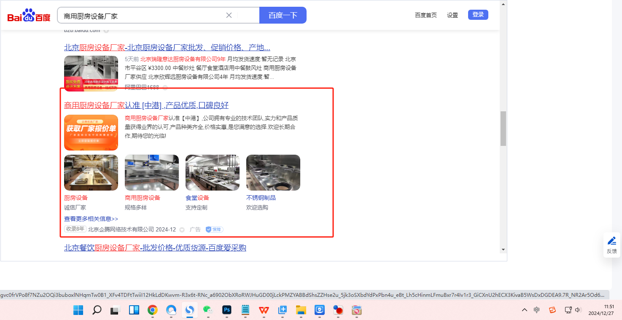Open 设置 menu in the header
The height and width of the screenshot is (320, 622).
[452, 15]
